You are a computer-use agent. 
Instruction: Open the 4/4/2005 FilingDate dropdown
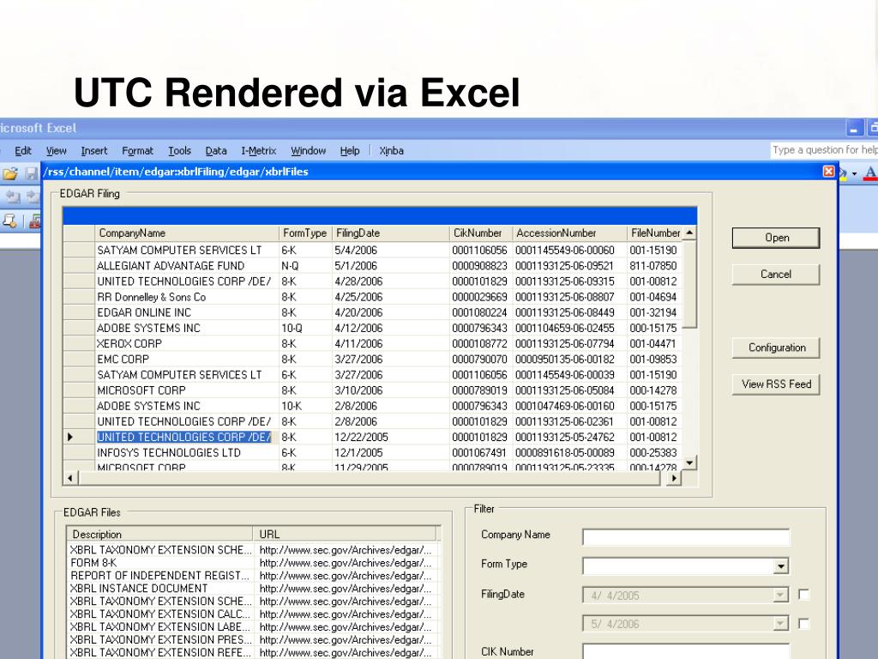[x=780, y=596]
